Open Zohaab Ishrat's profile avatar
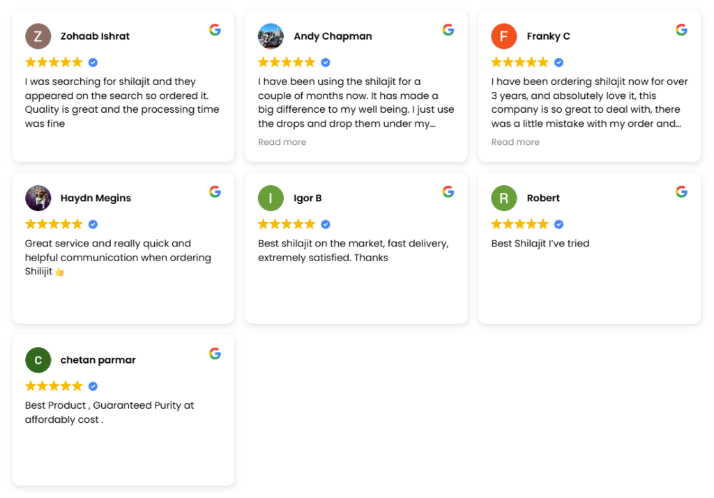 tap(38, 36)
